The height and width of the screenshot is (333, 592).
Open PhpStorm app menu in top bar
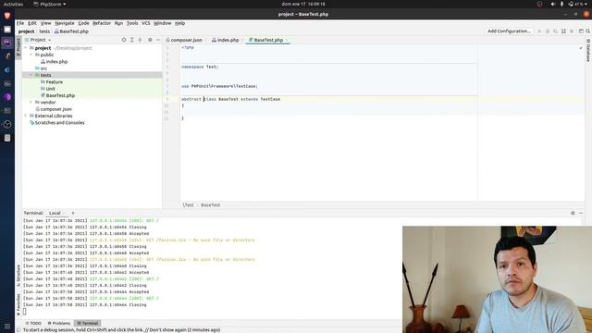pyautogui.click(x=49, y=4)
